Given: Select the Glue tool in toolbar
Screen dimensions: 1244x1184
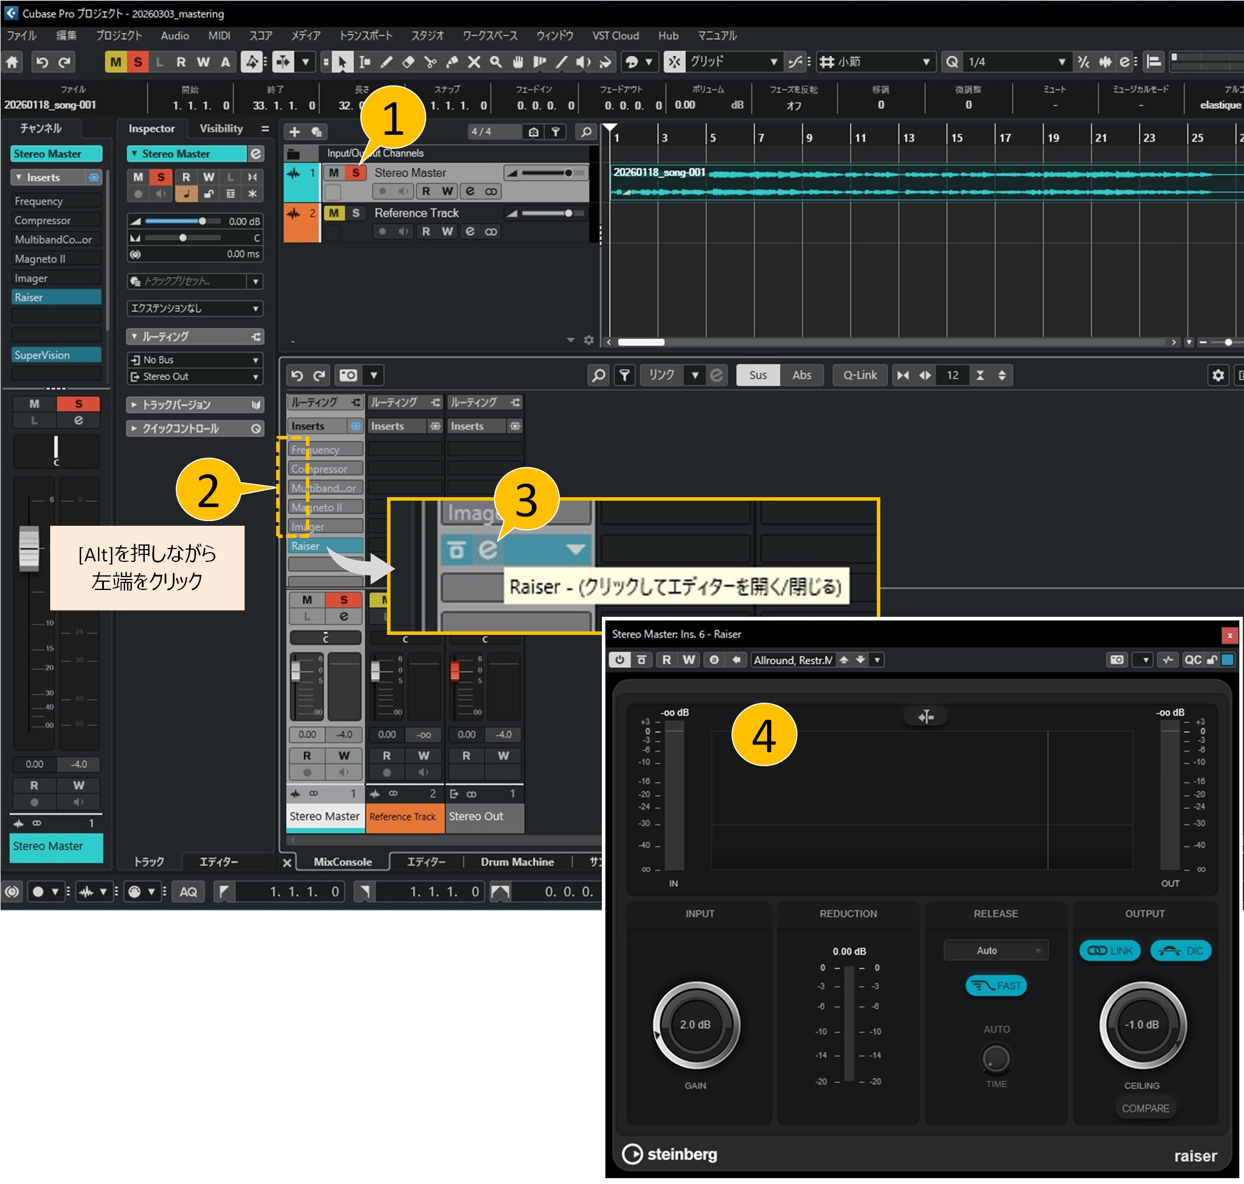Looking at the screenshot, I should (452, 62).
